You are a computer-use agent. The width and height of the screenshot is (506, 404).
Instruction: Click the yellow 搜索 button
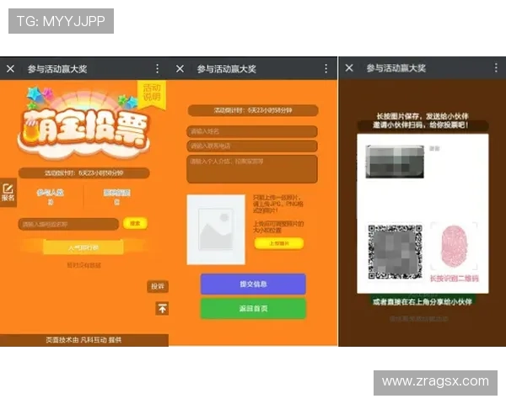pos(135,223)
